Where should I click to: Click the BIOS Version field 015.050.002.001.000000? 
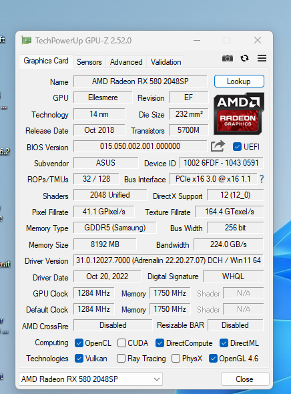(x=140, y=146)
